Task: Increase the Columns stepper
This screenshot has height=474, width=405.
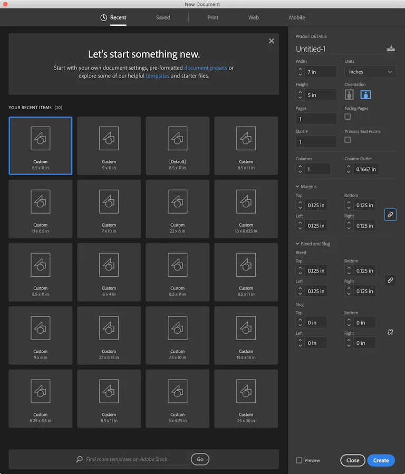Action: pos(300,167)
